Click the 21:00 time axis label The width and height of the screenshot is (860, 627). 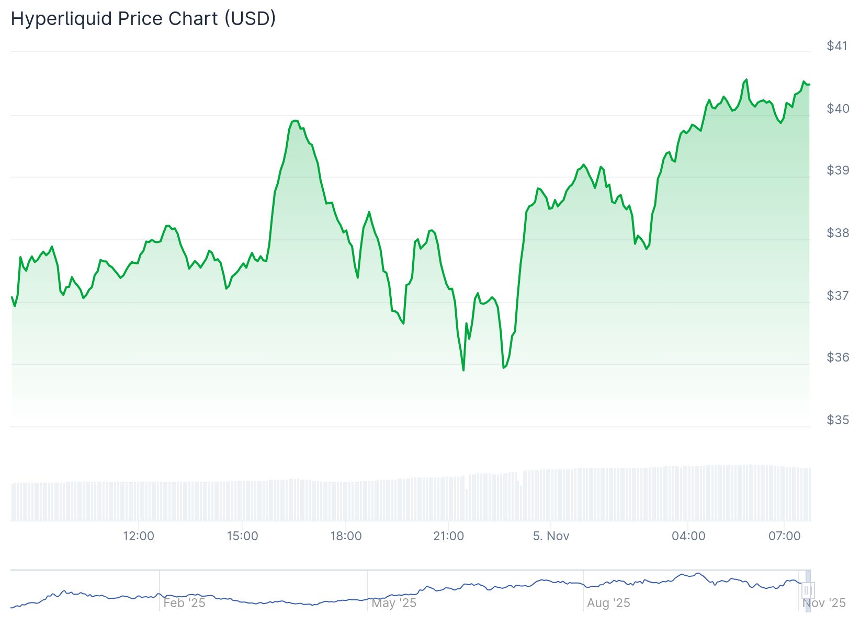pos(448,536)
